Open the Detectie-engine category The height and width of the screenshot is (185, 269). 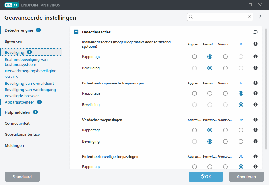19,30
